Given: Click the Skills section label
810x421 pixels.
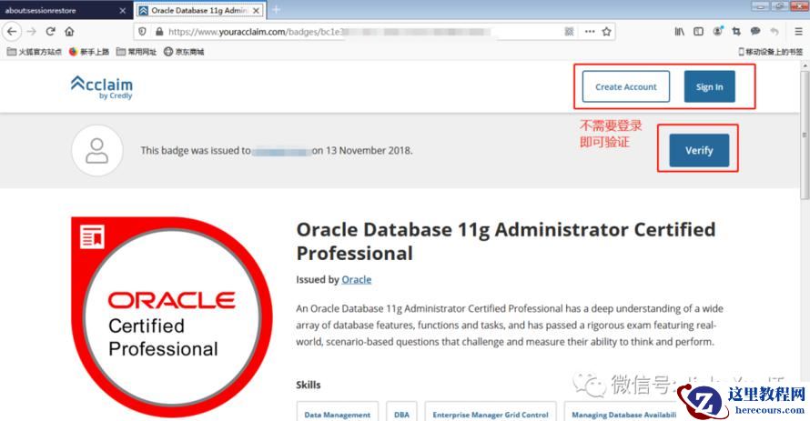Looking at the screenshot, I should [309, 385].
